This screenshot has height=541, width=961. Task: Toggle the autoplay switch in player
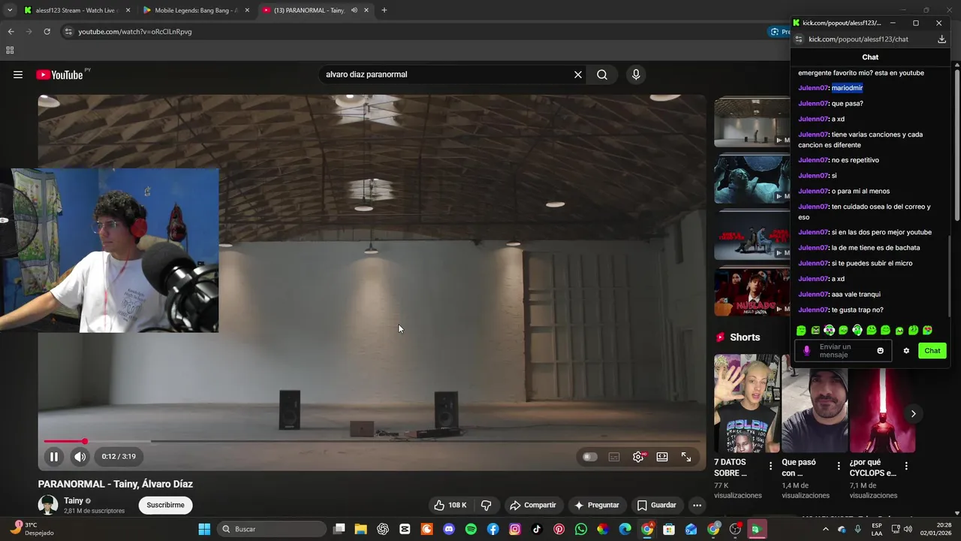[590, 457]
